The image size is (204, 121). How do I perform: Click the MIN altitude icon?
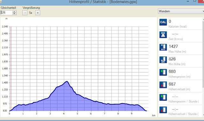(163, 60)
